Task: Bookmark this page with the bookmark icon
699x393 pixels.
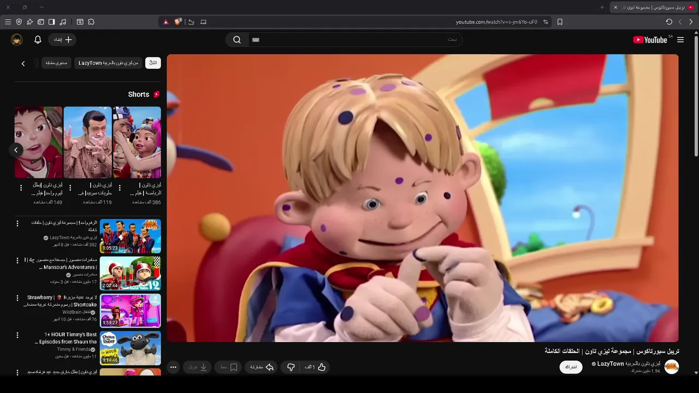Action: point(560,22)
